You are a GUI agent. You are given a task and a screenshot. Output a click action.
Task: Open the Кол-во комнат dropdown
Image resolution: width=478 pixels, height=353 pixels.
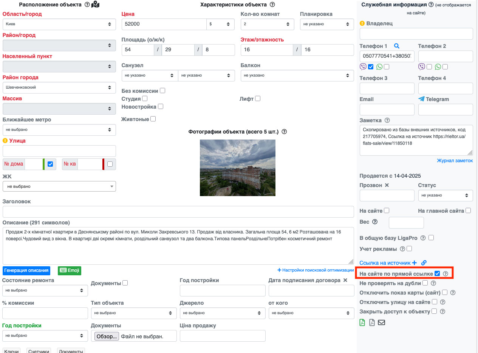tap(268, 24)
